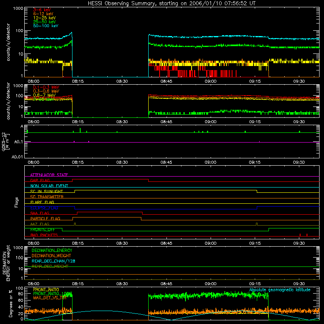This screenshot has width=324, height=324.
Task: Click the 08:30 tick under the top keV plot
Action: pyautogui.click(x=122, y=81)
